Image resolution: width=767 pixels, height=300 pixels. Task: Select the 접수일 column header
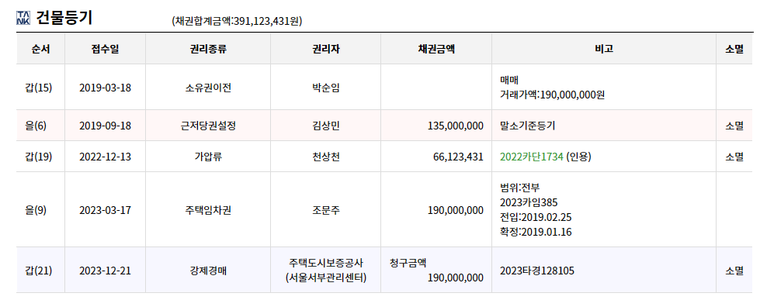point(105,49)
